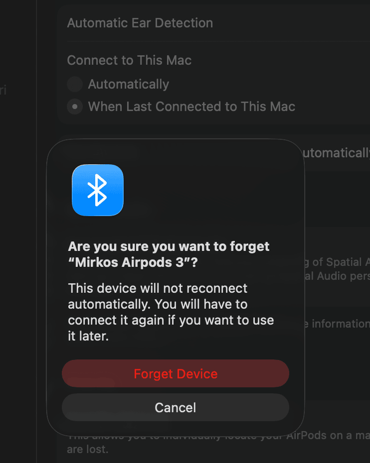370x463 pixels.
Task: Click the "Are you sure" dialog title text
Action: point(169,246)
